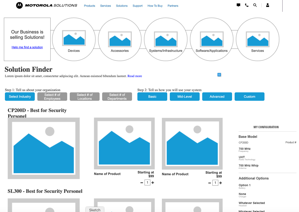This screenshot has width=299, height=212.
Task: Increase product quantity with the plus stepper
Action: [153, 182]
